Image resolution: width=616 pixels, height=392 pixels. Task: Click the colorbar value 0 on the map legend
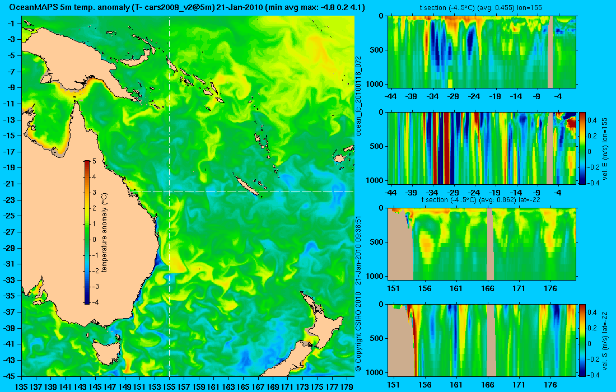click(94, 240)
